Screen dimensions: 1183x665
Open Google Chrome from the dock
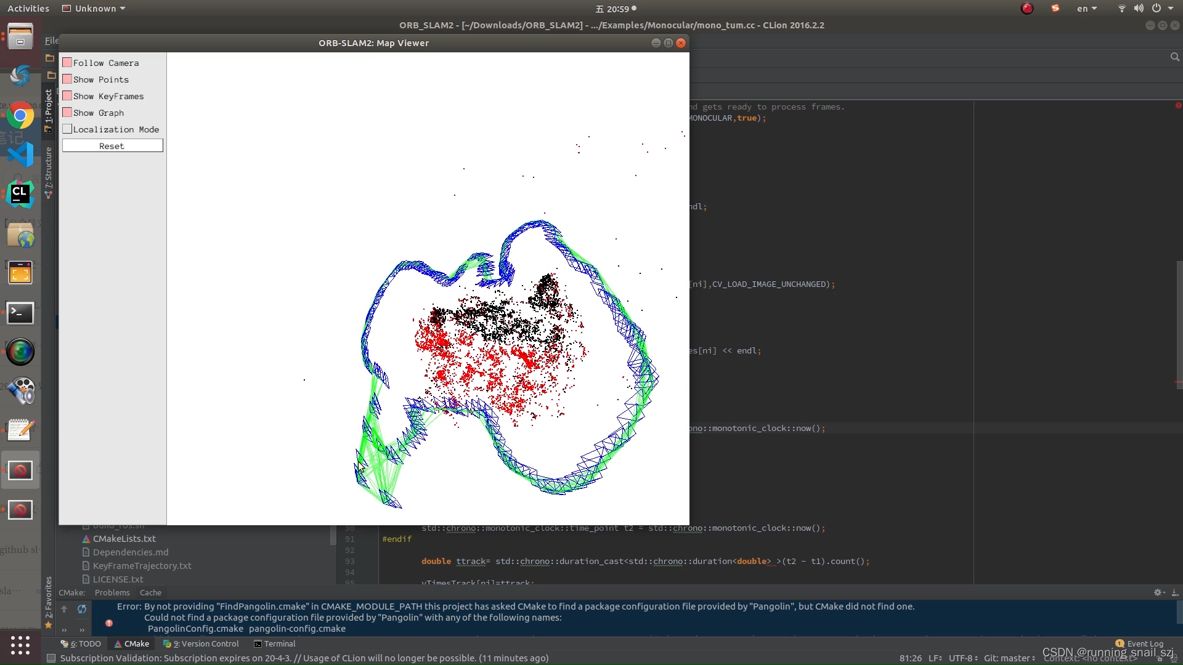[x=20, y=116]
